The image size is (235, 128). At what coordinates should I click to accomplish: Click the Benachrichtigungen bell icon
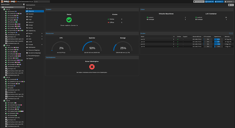tap(27, 56)
